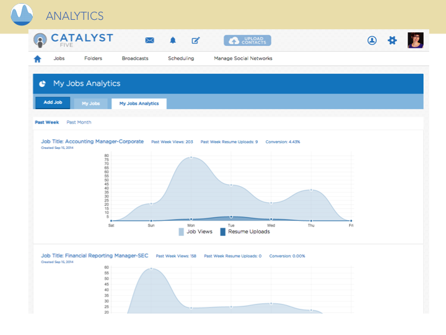Open the Manage Social Networks menu

243,58
